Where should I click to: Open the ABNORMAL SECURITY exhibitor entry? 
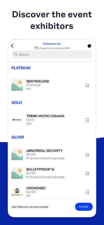point(52,154)
